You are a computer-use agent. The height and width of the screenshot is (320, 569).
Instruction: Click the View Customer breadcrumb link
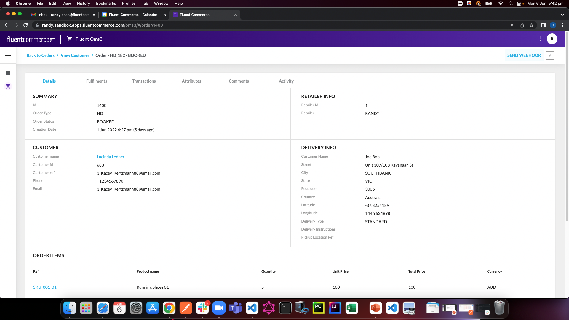75,55
